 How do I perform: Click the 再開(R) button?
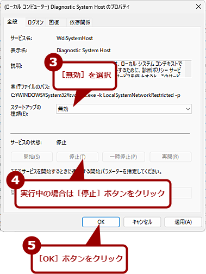[170, 157]
